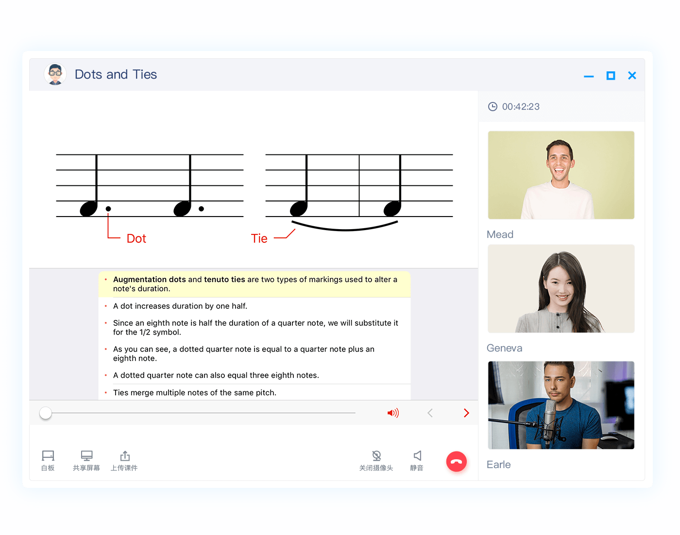Screen dimensions: 680x535
Task: Click the 'As you can see' bullet
Action: pyautogui.click(x=243, y=354)
